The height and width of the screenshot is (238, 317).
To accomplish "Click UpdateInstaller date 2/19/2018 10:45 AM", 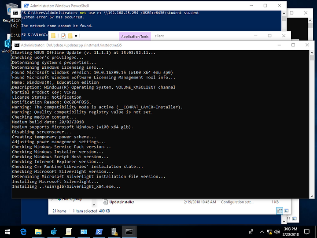I will (200, 202).
